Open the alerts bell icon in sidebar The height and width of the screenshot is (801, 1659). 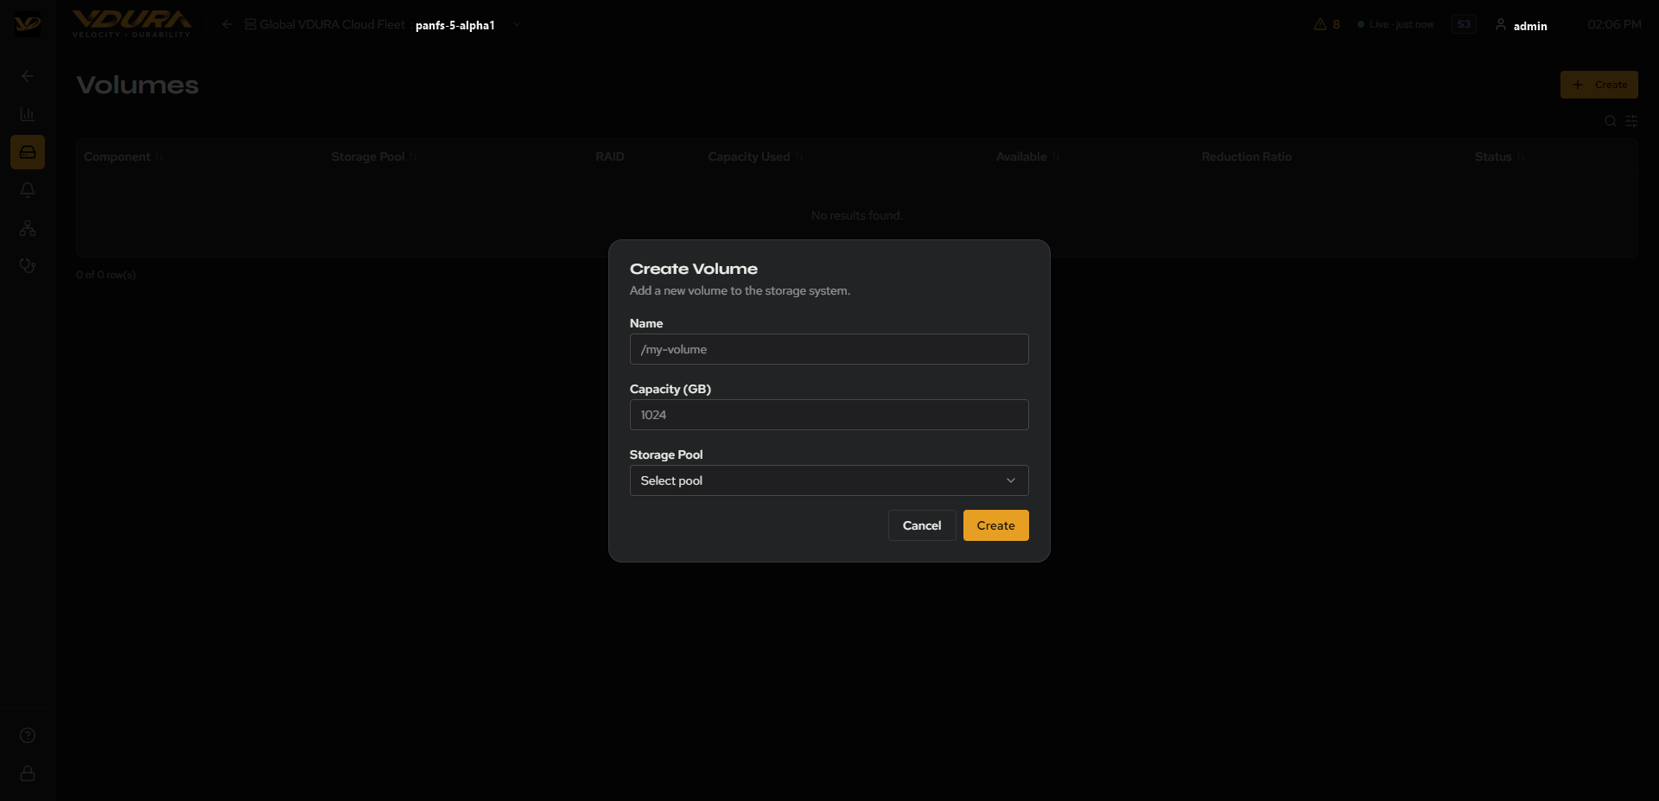pos(28,190)
